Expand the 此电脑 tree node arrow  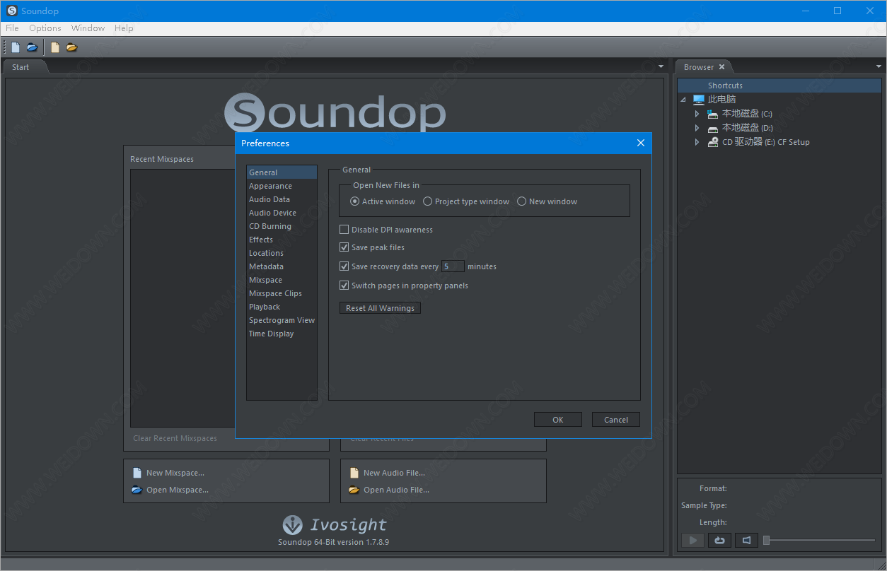[x=683, y=100]
